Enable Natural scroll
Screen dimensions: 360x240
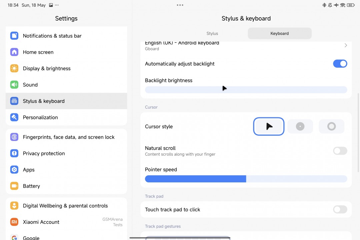340,151
